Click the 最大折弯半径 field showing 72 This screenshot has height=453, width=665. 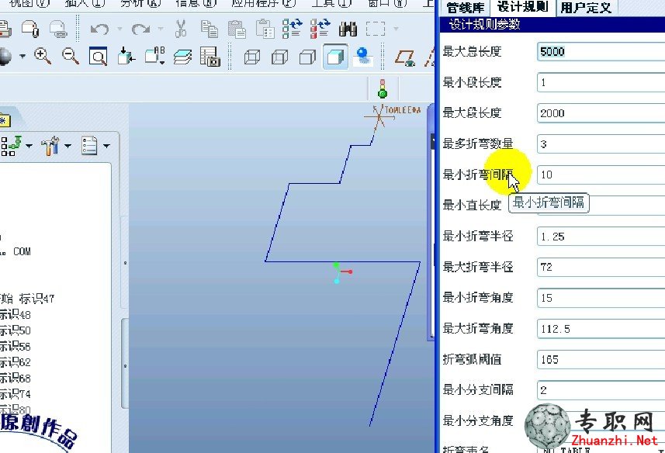click(x=601, y=267)
